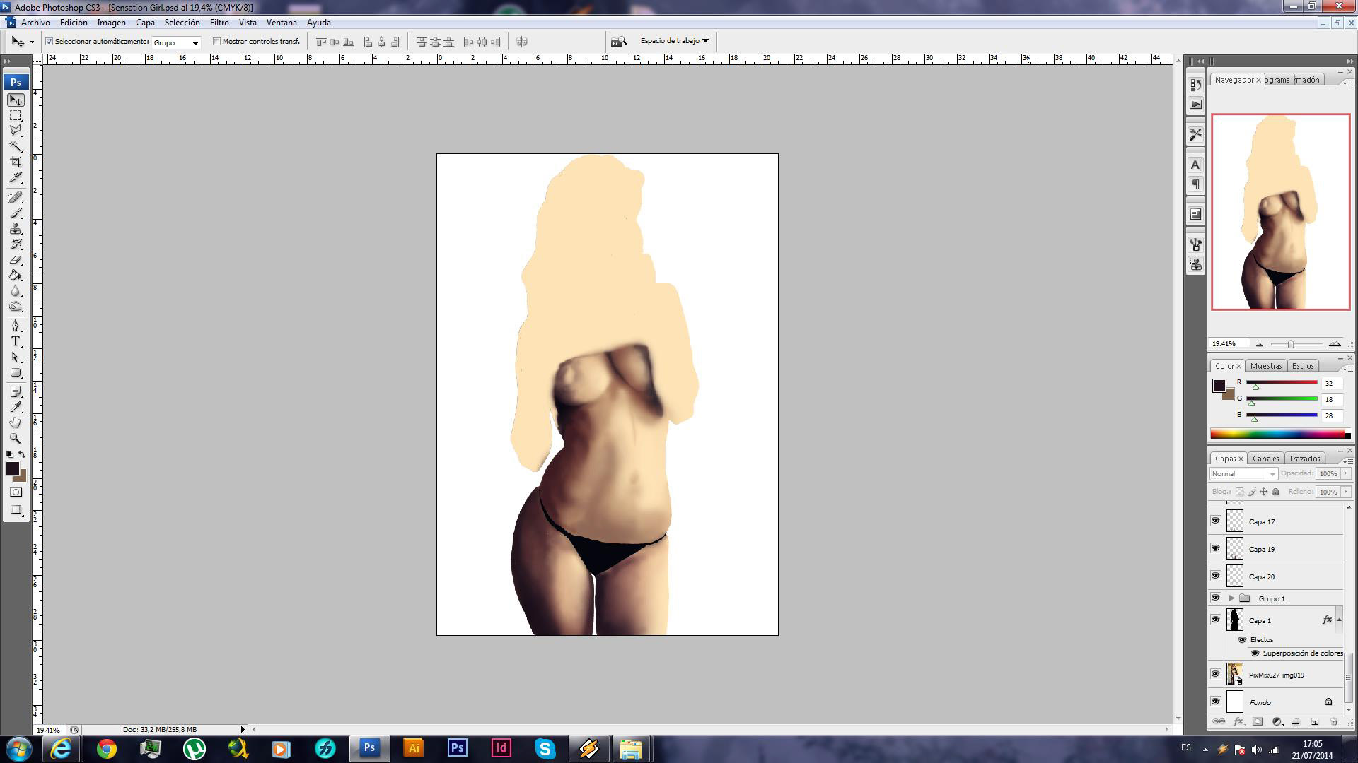Image resolution: width=1358 pixels, height=763 pixels.
Task: Select the PixMix627-img019 layer
Action: (x=1277, y=675)
